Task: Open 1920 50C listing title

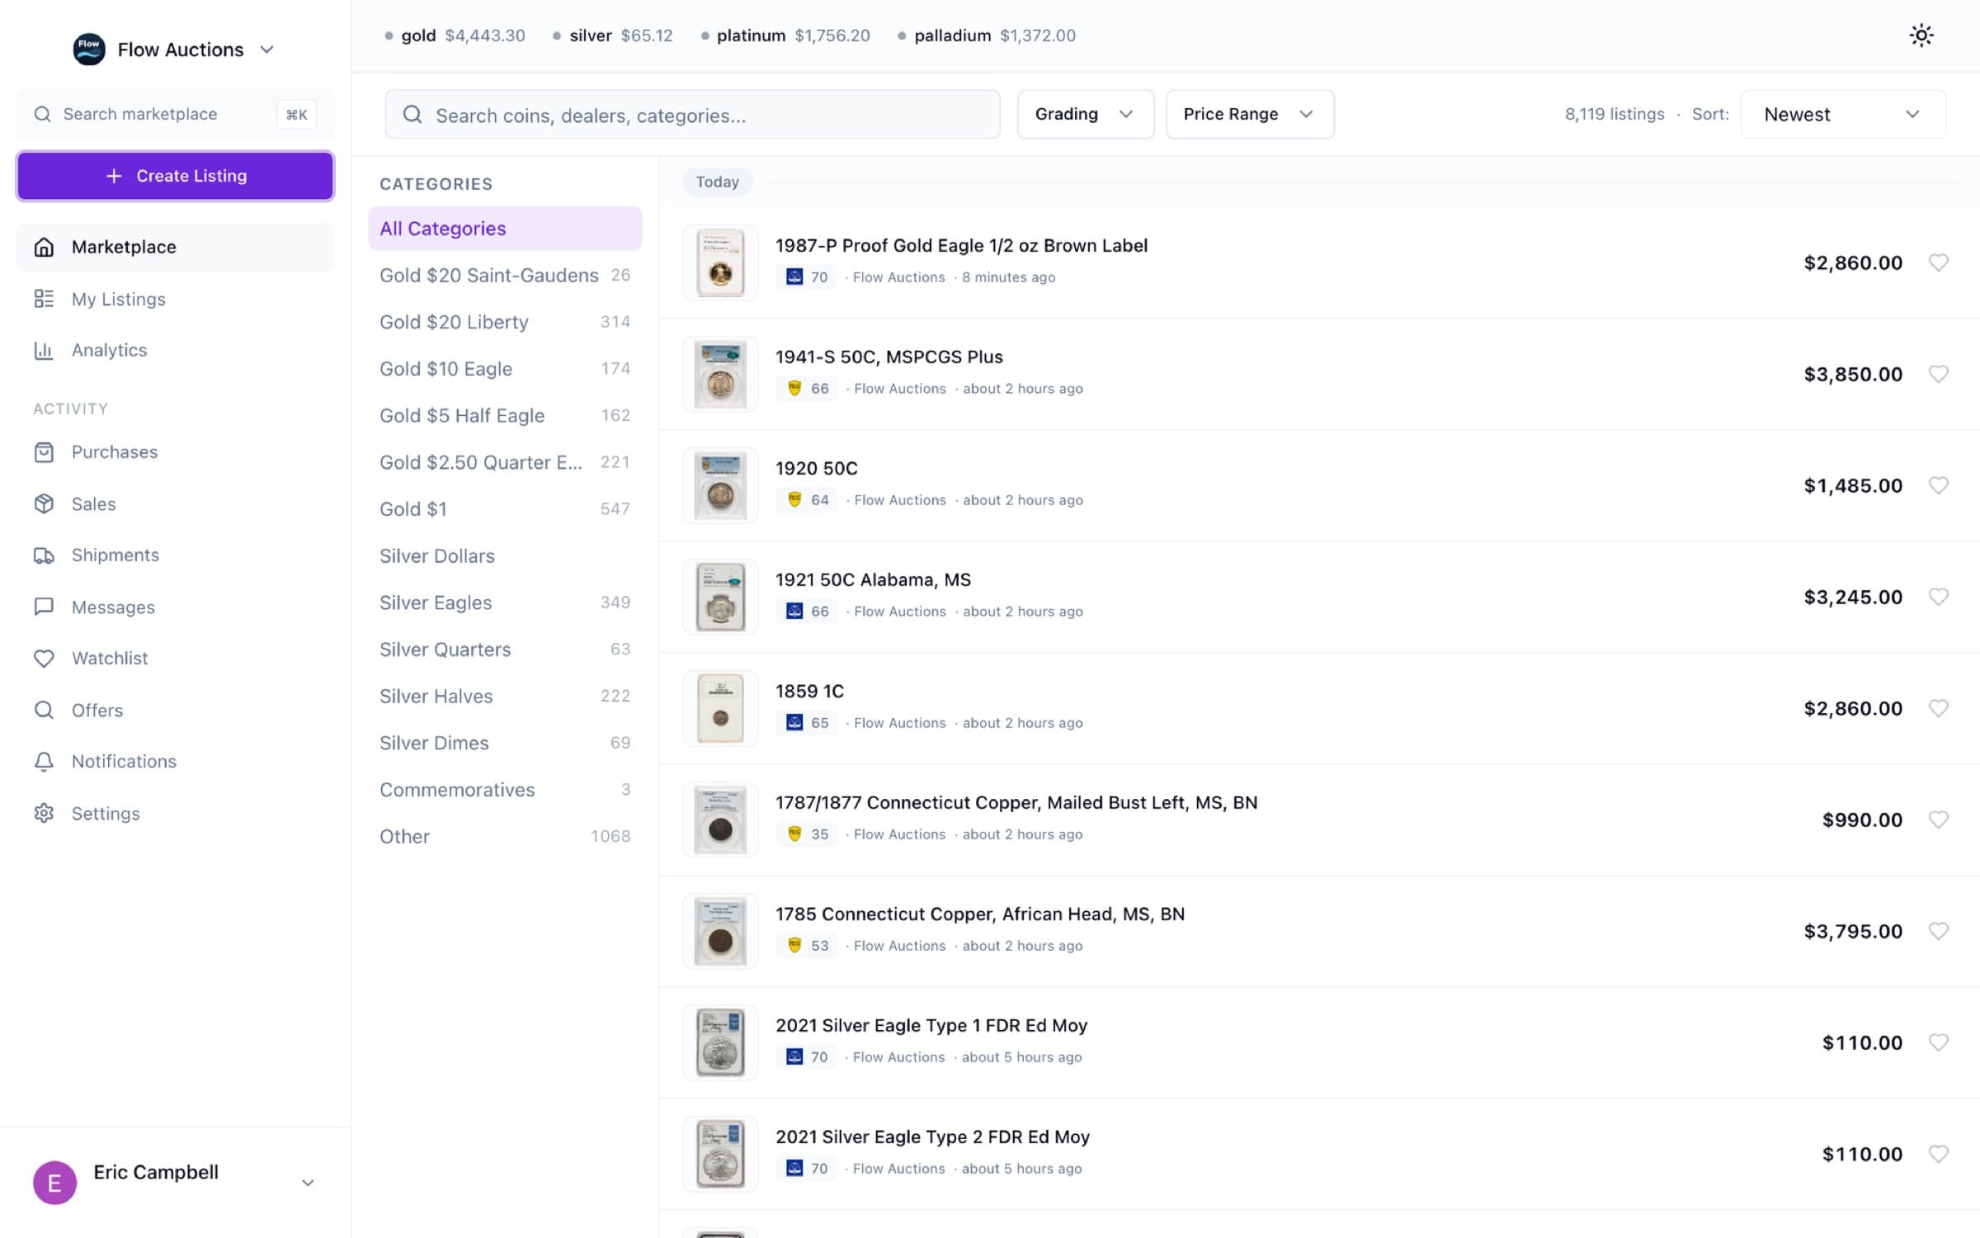Action: 816,468
